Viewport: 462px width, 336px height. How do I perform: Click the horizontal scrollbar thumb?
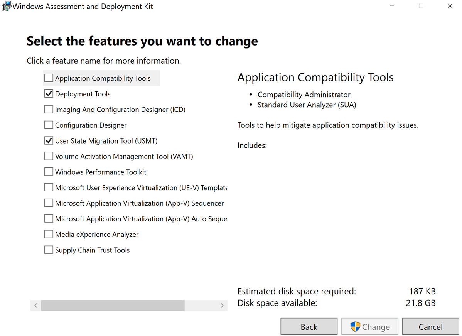(x=113, y=306)
